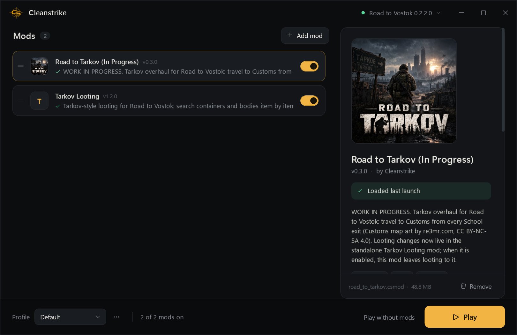
Task: Minimize the Cleanstrike window
Action: coord(461,13)
